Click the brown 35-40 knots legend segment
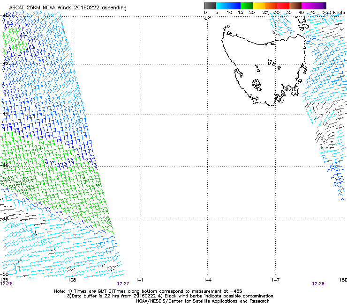The width and height of the screenshot is (347, 304). tap(295, 6)
